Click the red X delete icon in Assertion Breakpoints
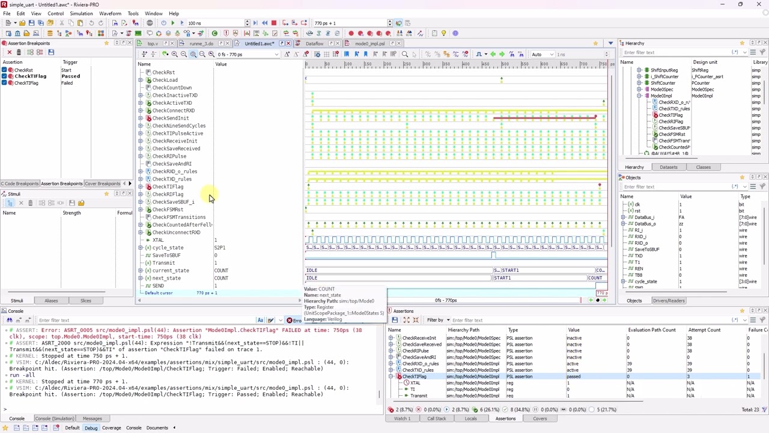769x433 pixels. [10, 52]
